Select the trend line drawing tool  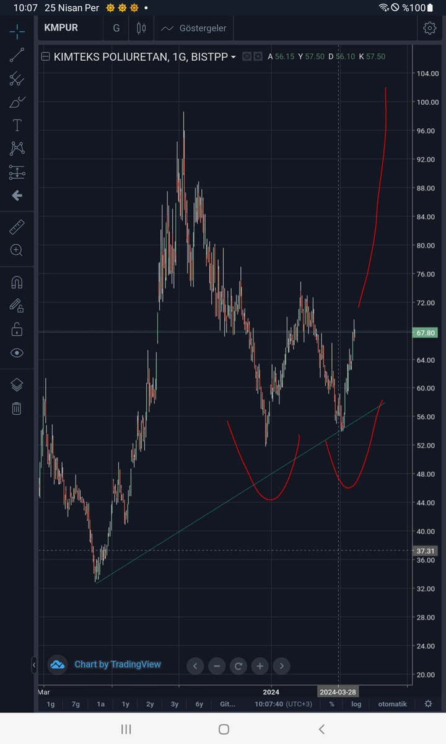(x=17, y=55)
